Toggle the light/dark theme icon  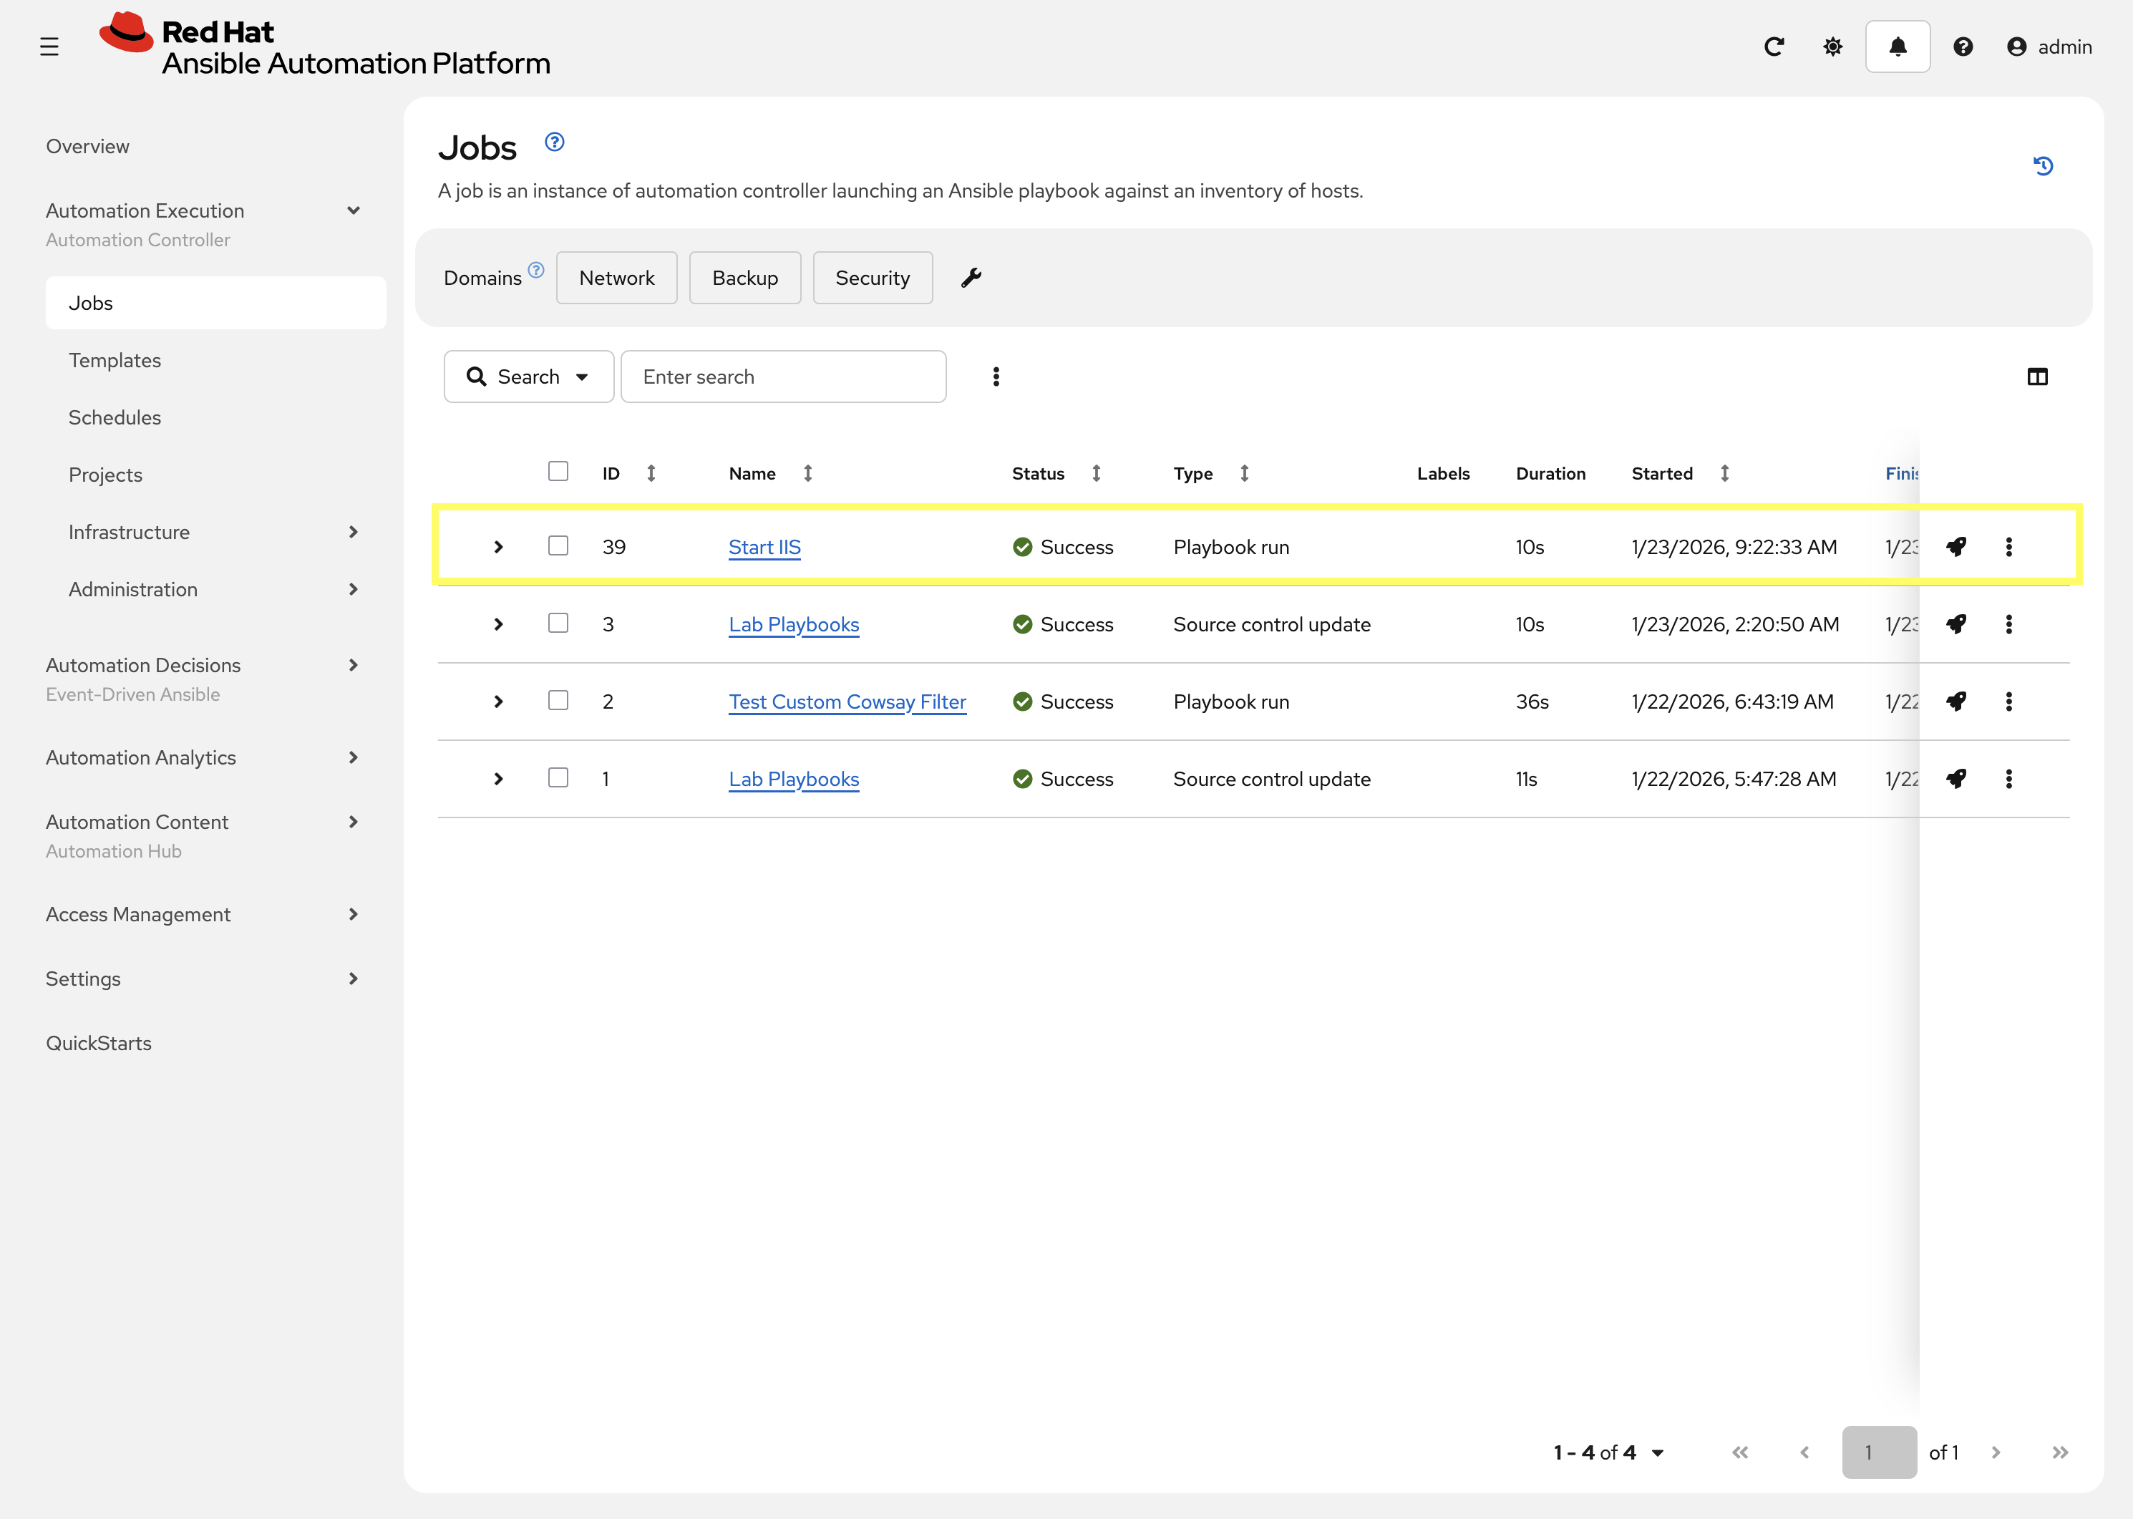(1833, 47)
